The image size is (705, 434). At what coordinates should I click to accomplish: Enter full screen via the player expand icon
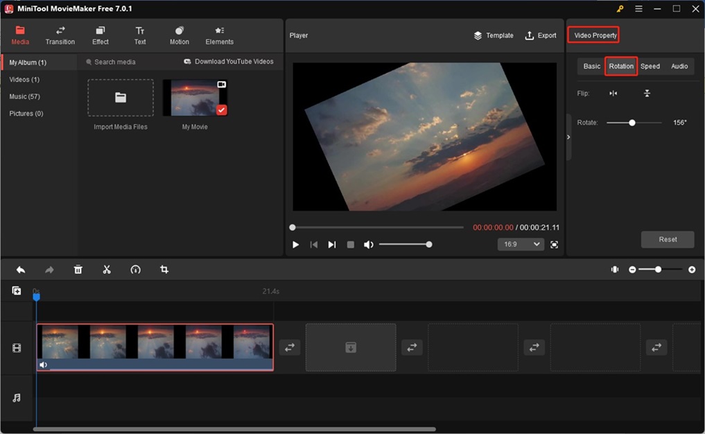point(555,244)
